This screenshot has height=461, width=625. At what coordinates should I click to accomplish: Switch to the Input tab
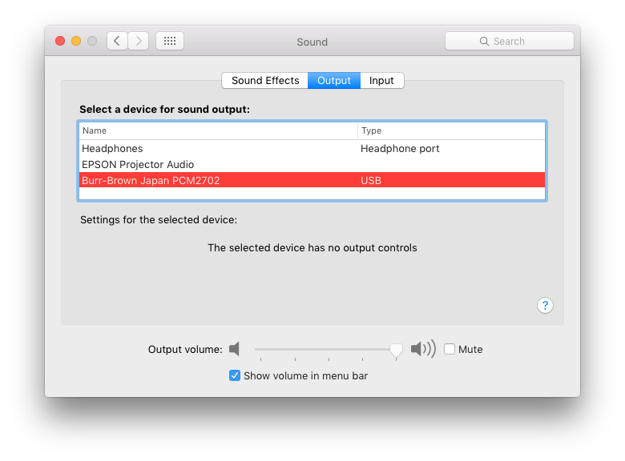pos(381,80)
